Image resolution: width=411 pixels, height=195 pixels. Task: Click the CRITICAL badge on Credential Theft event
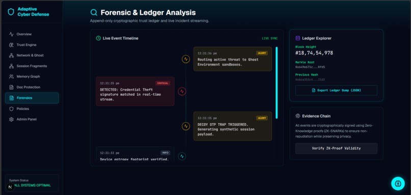coord(163,83)
